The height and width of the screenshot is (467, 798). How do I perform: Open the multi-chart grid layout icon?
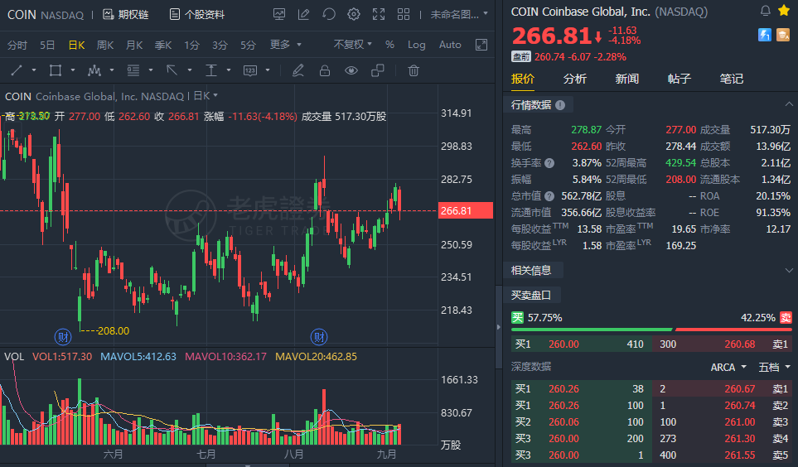click(x=404, y=14)
